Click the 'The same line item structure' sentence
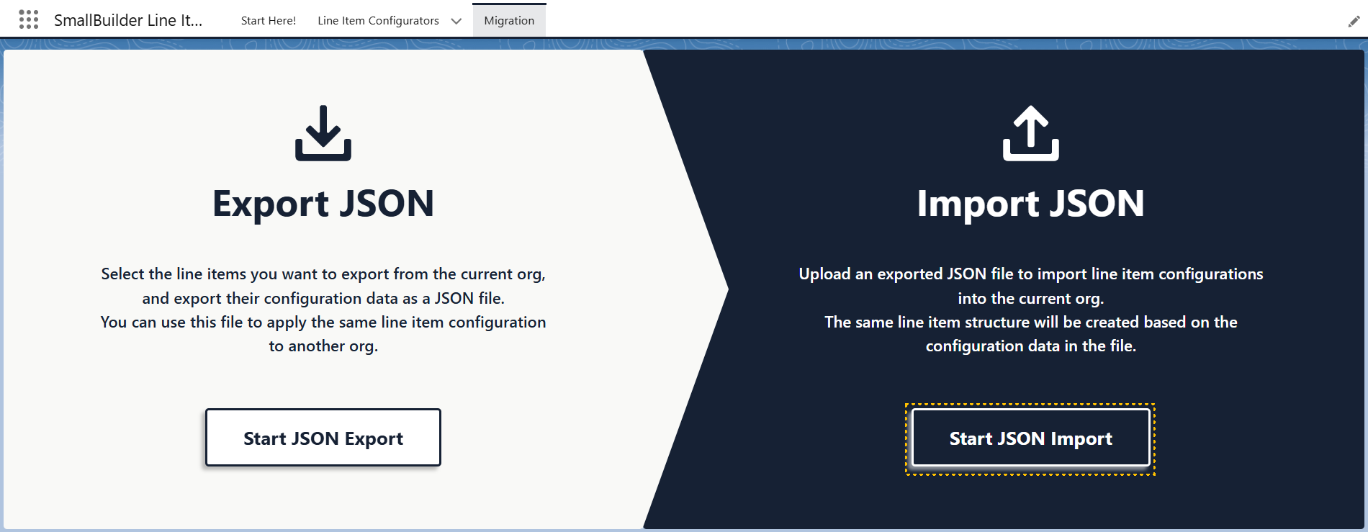The image size is (1368, 532). (1030, 323)
